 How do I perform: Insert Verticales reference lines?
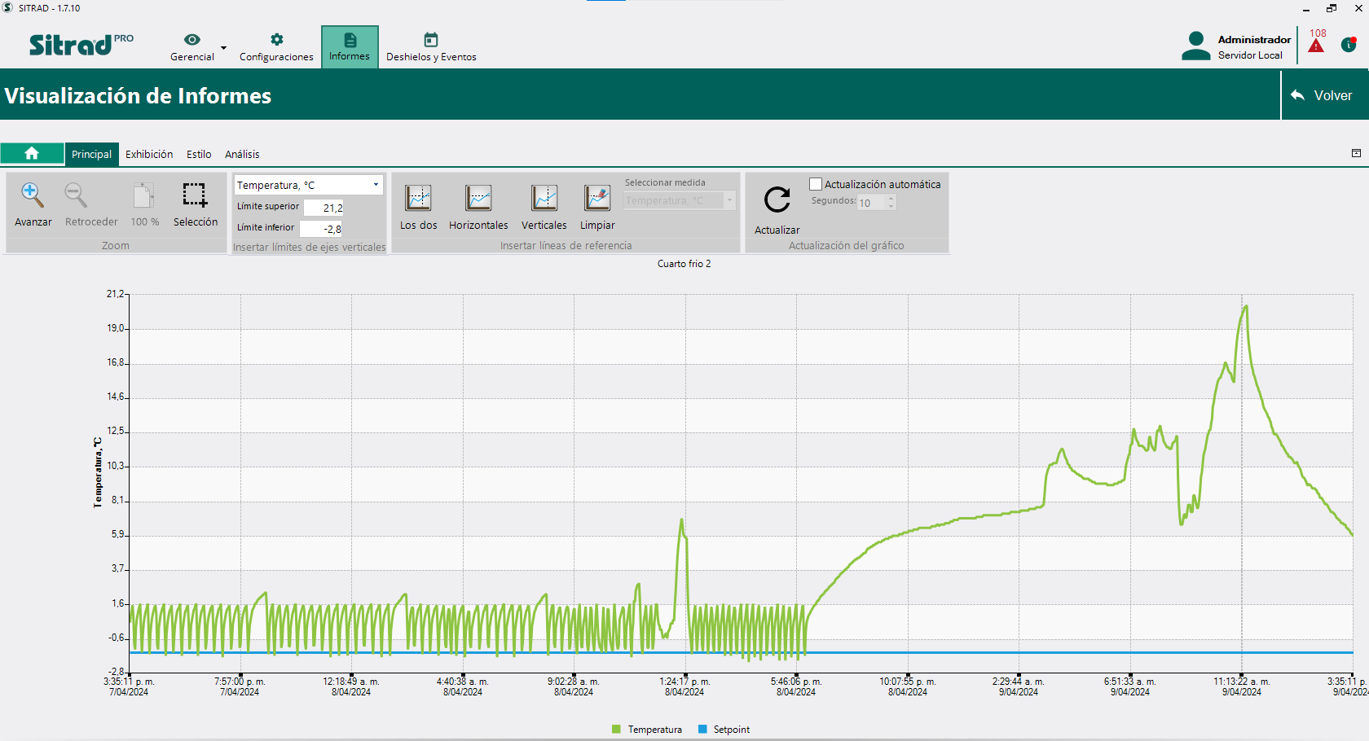(x=544, y=199)
